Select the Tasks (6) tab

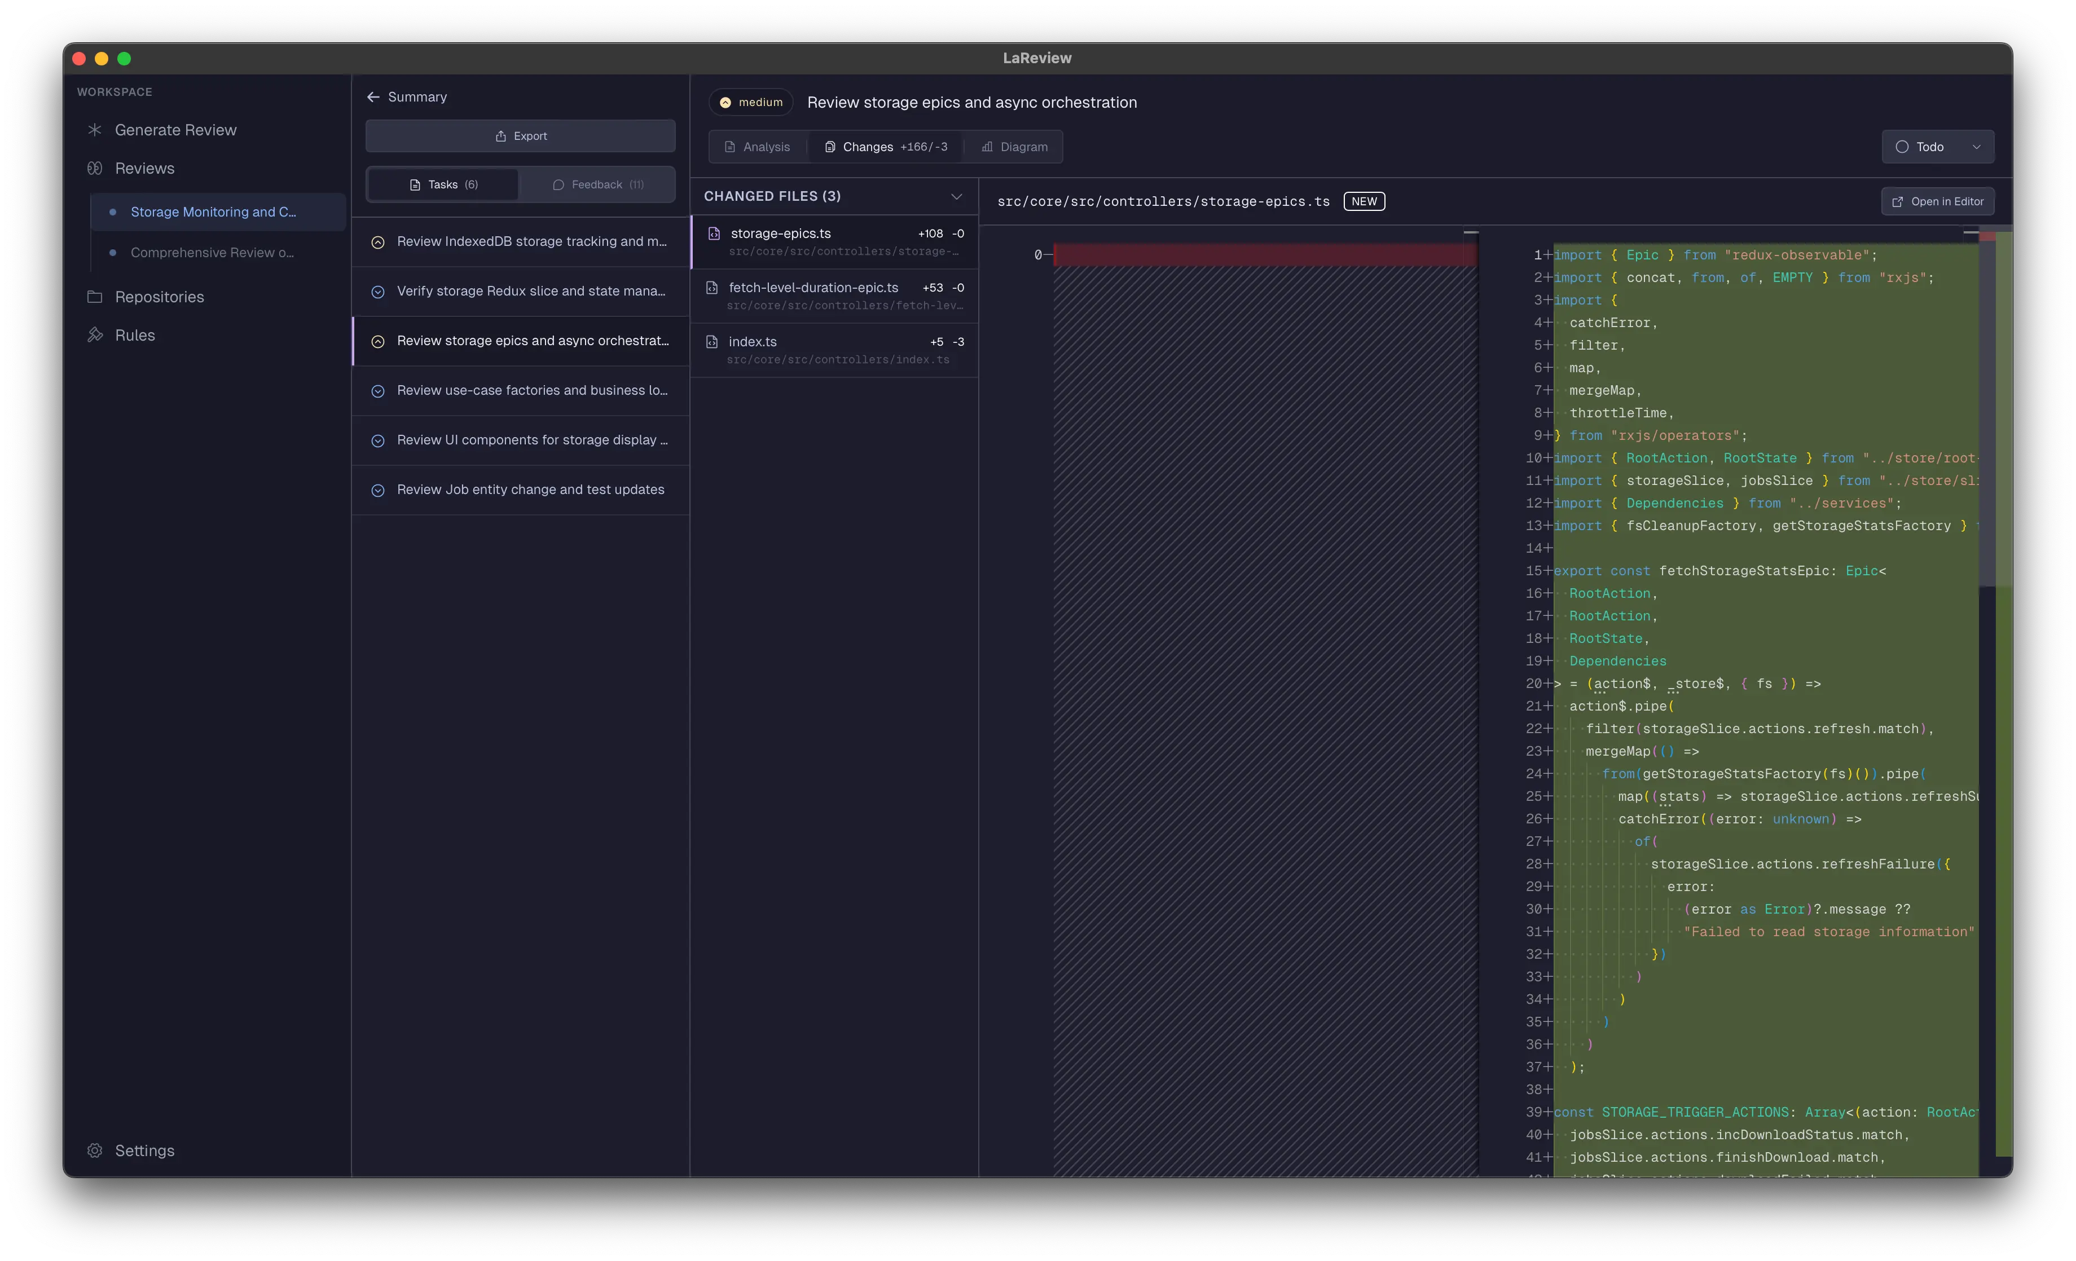(x=443, y=184)
